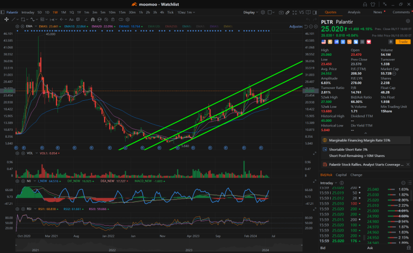
Task: Switch to the Change tab
Action: coord(356,175)
